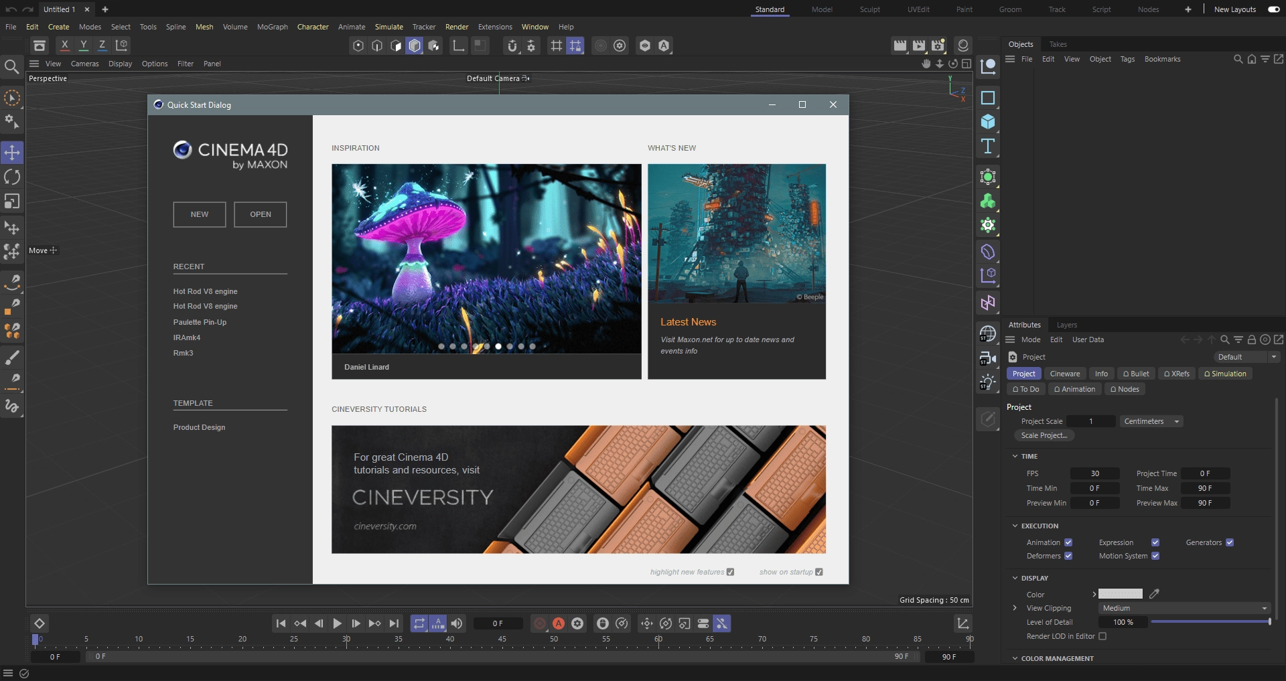Toggle Z axis lock icon
1286x681 pixels.
[102, 45]
